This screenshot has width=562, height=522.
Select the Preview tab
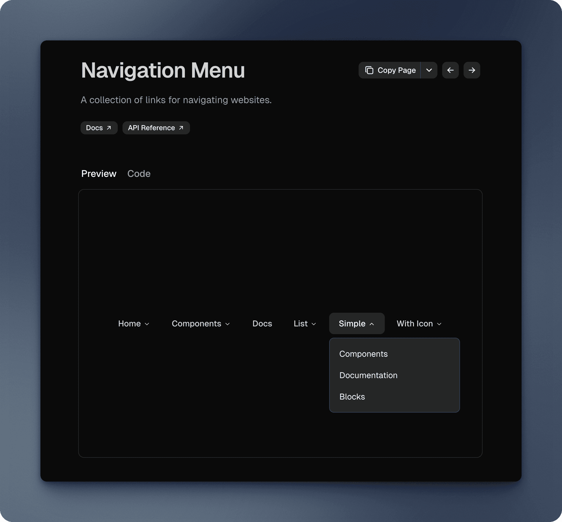pos(99,174)
